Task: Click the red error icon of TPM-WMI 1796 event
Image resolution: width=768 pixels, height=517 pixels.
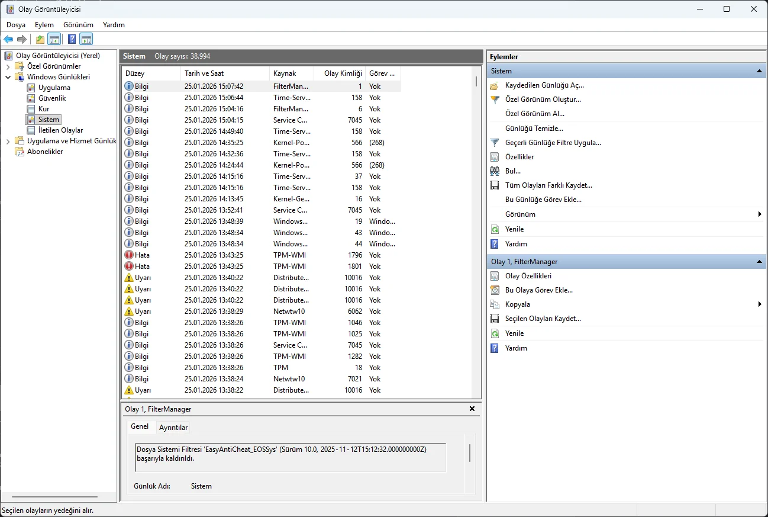Action: pyautogui.click(x=129, y=255)
